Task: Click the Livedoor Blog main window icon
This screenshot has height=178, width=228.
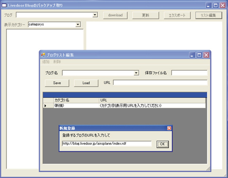Action: click(x=4, y=5)
